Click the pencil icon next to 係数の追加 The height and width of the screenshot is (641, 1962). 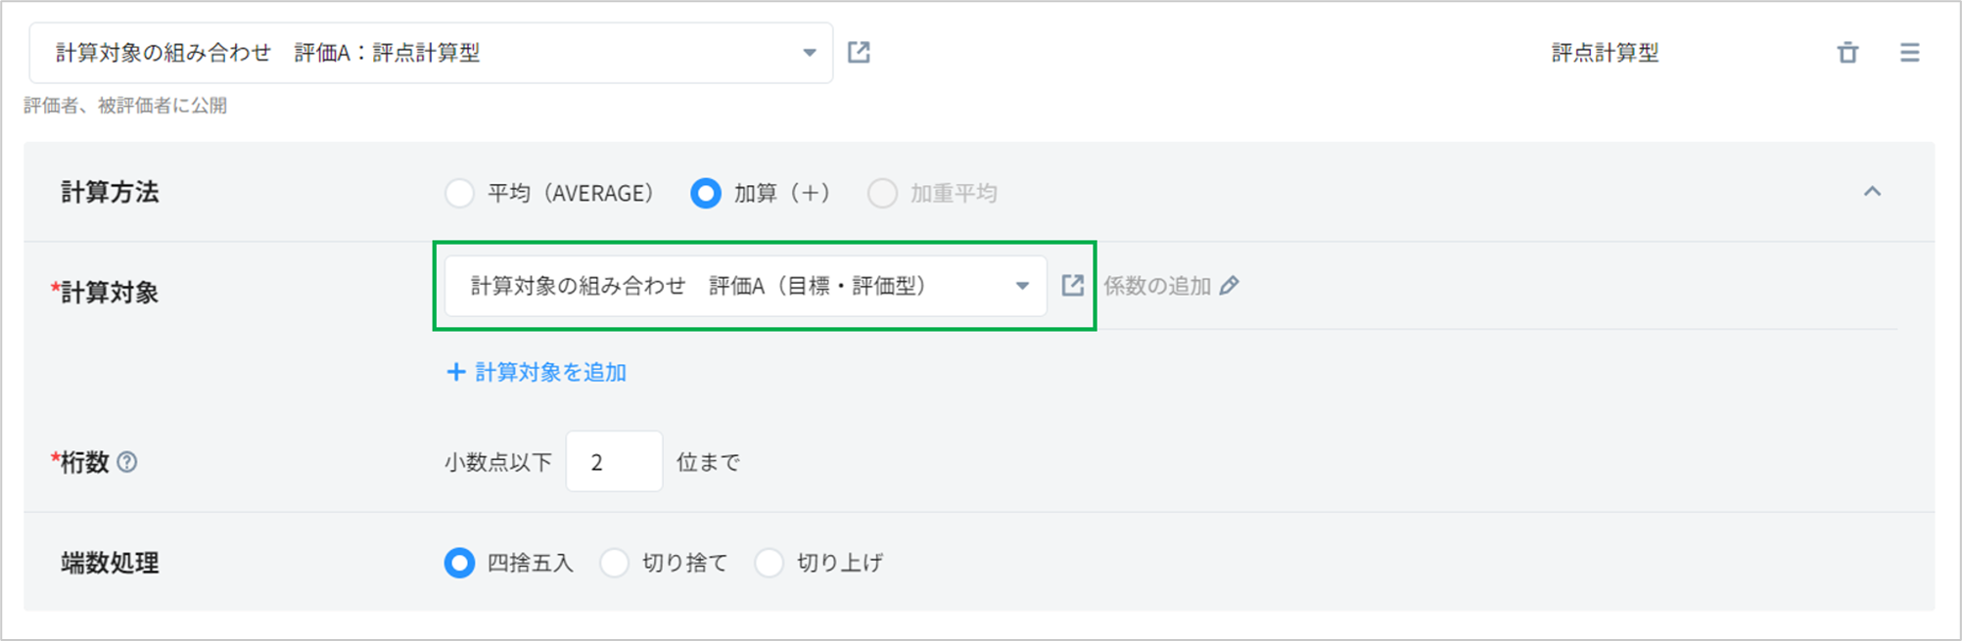pyautogui.click(x=1230, y=286)
